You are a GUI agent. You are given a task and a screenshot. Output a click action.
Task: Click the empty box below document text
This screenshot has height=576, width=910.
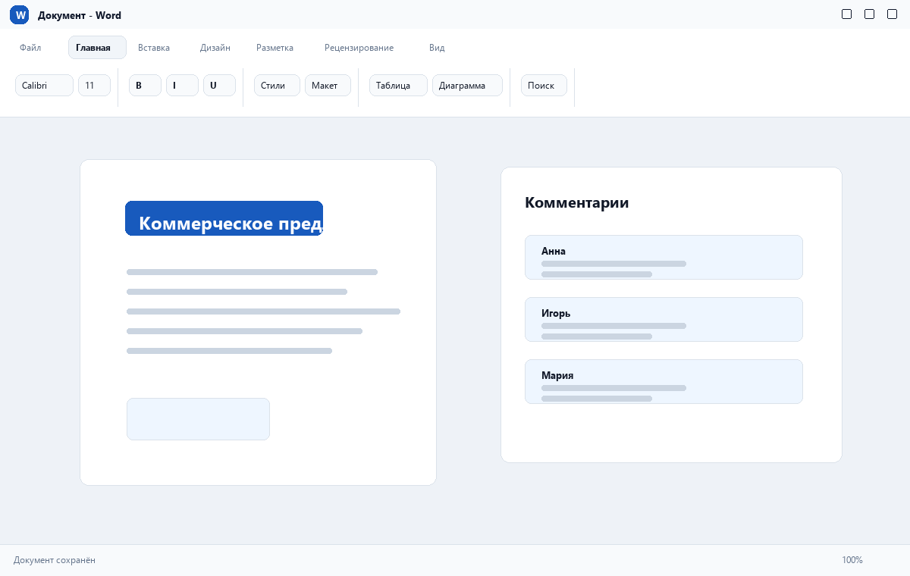(x=198, y=419)
